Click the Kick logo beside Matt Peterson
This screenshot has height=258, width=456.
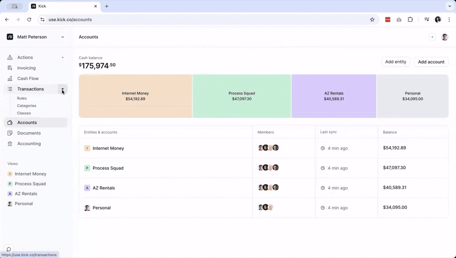point(10,37)
